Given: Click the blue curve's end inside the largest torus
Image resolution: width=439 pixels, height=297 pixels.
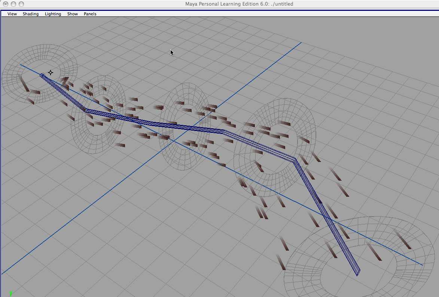Looking at the screenshot, I should (357, 272).
